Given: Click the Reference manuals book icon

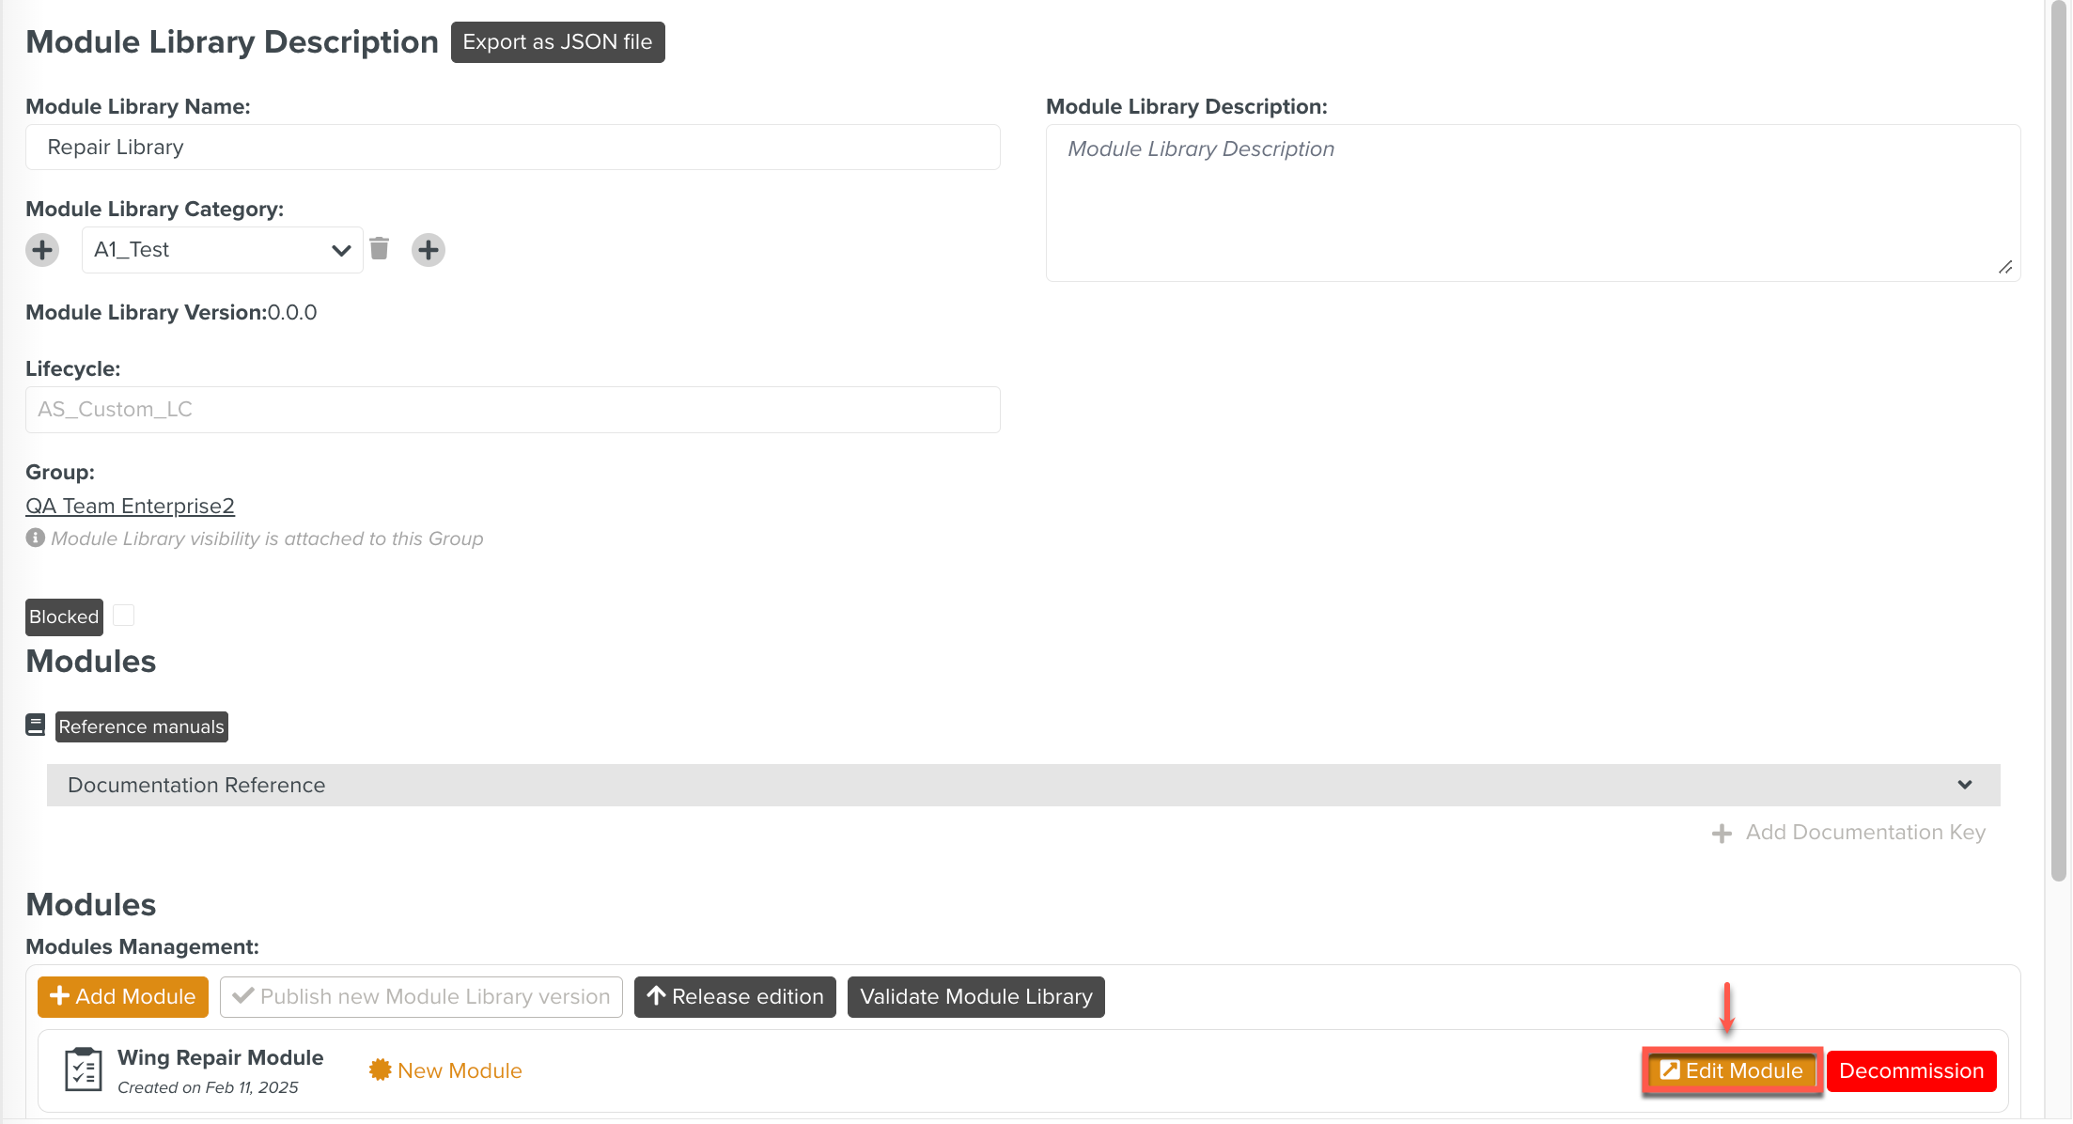Looking at the screenshot, I should pos(36,726).
